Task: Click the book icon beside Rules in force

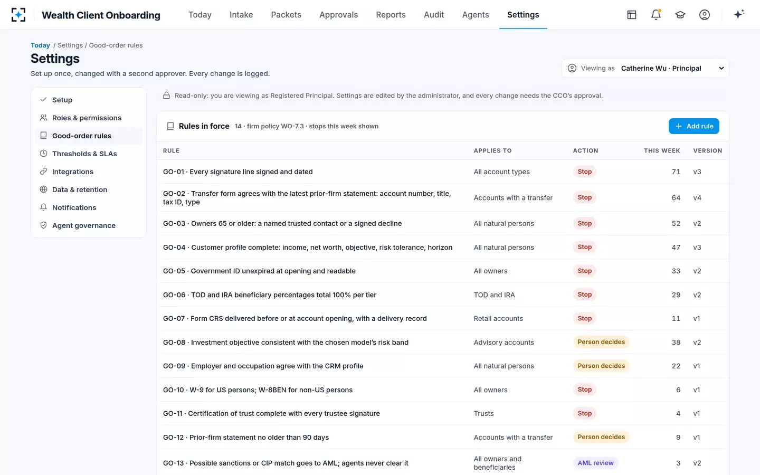Action: 170,126
